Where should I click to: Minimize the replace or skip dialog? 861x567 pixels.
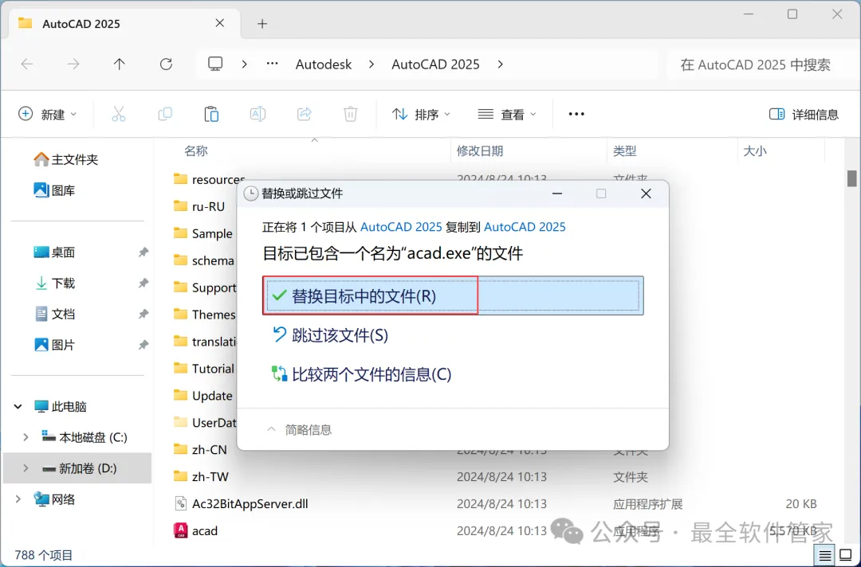tap(556, 194)
